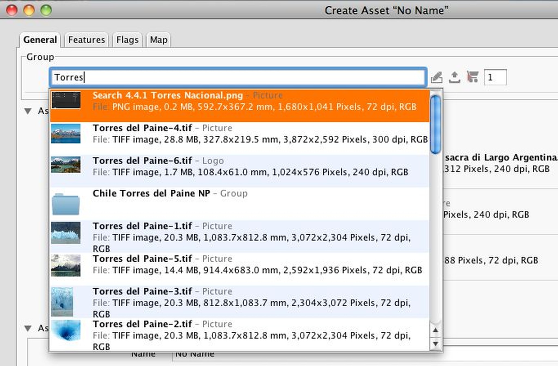Click the shopping cart icon
The image size is (558, 366).
[472, 77]
